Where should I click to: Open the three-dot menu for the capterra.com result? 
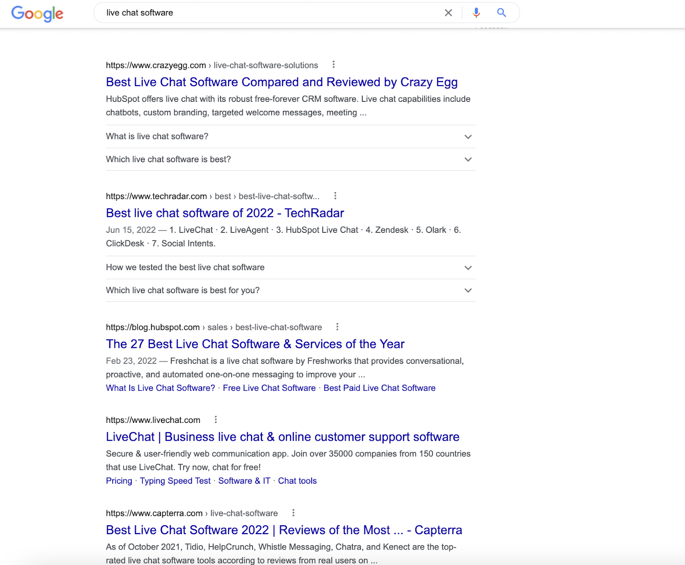[293, 512]
